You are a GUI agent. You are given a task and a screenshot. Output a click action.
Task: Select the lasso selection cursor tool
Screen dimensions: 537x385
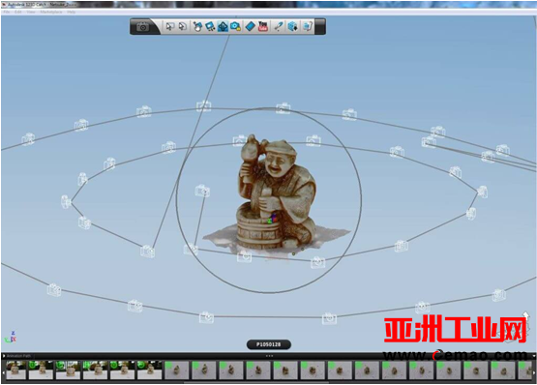[x=183, y=26]
